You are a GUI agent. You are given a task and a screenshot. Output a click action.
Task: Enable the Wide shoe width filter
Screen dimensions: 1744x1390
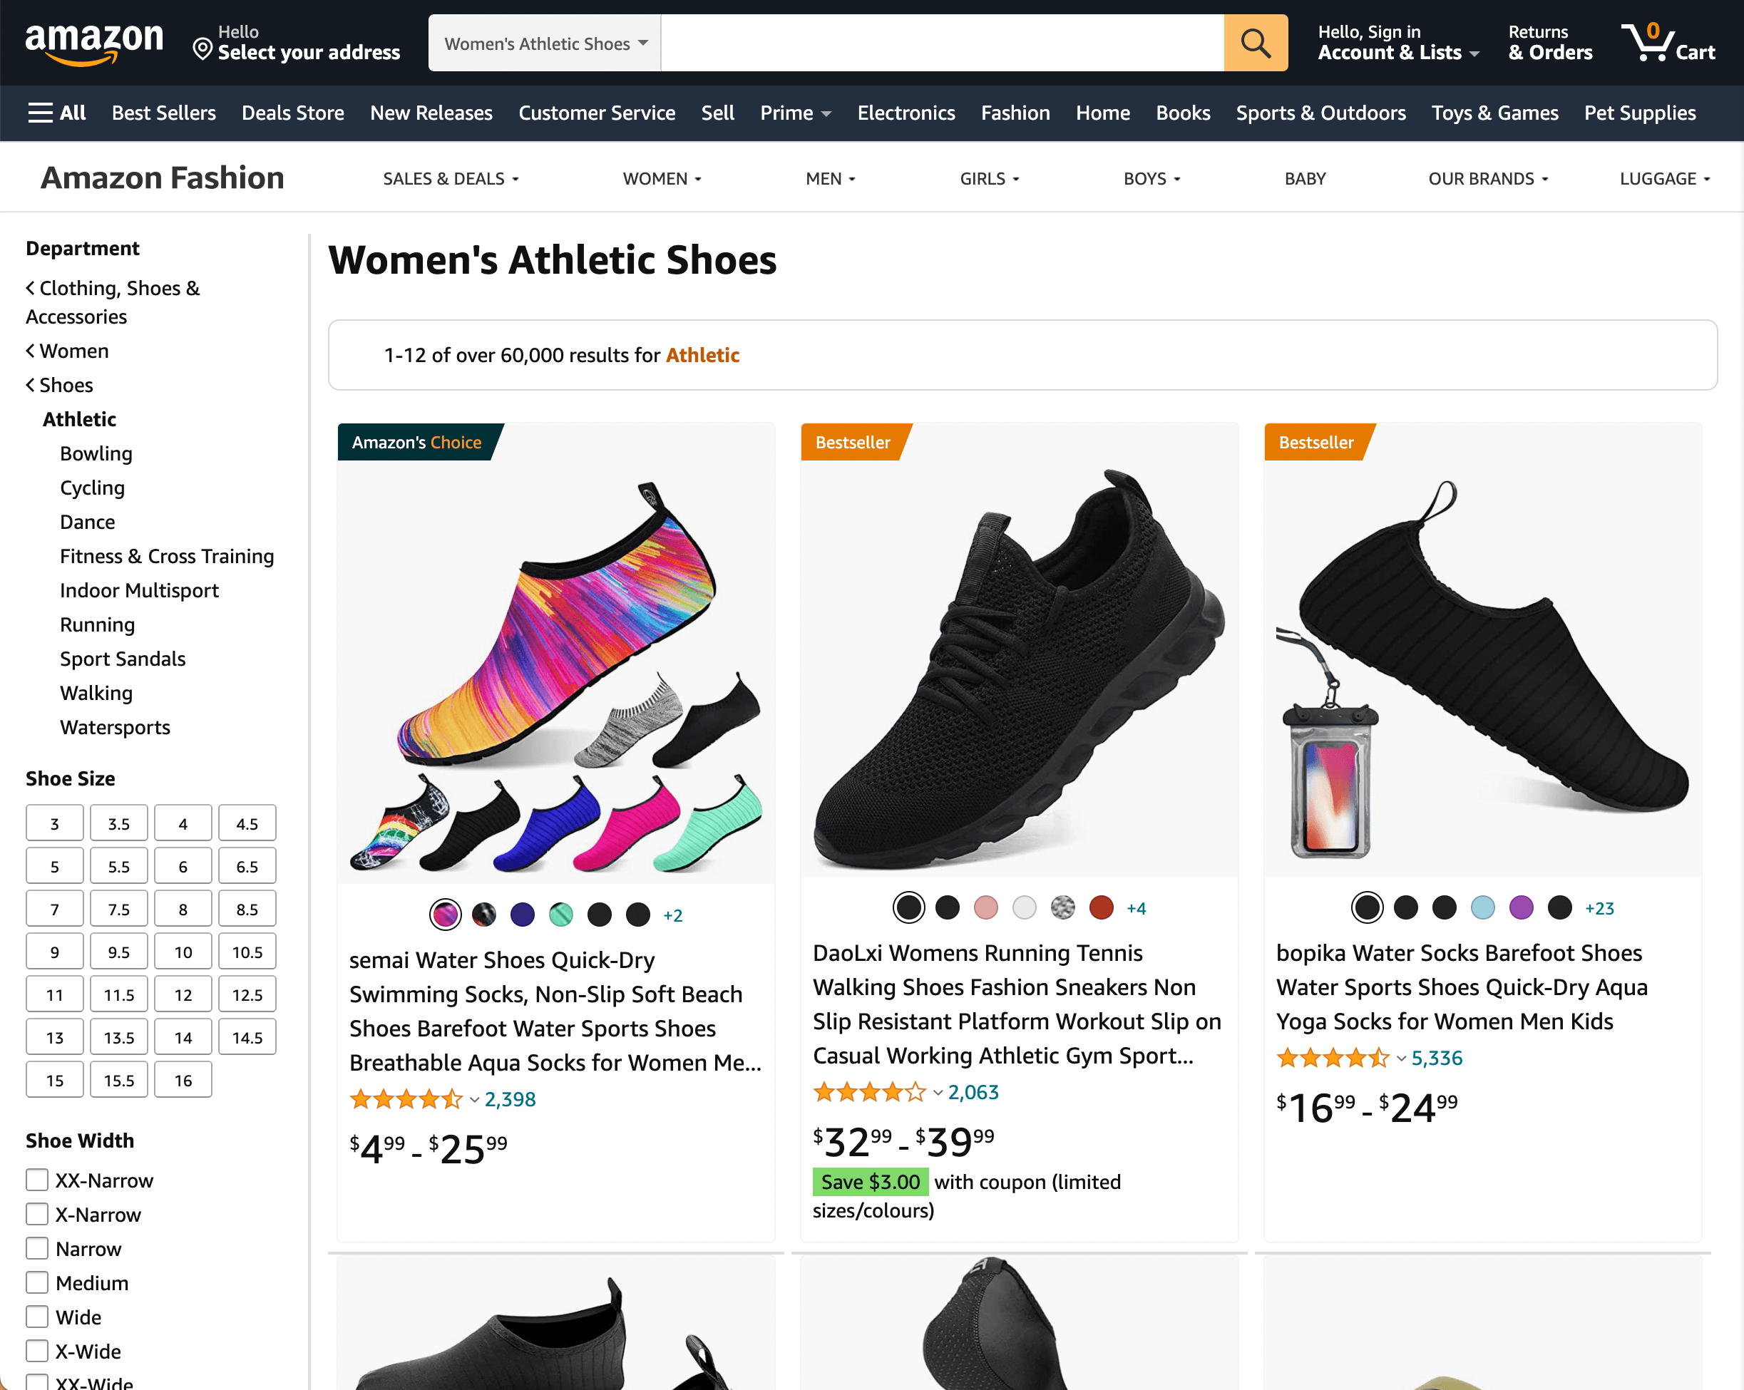(36, 1317)
